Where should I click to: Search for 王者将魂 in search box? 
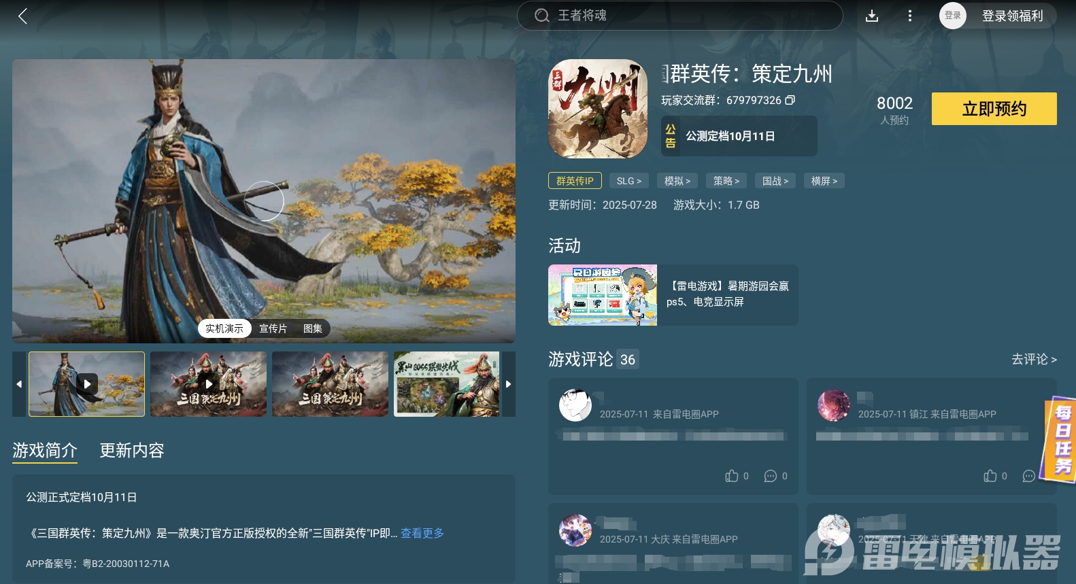[x=679, y=16]
